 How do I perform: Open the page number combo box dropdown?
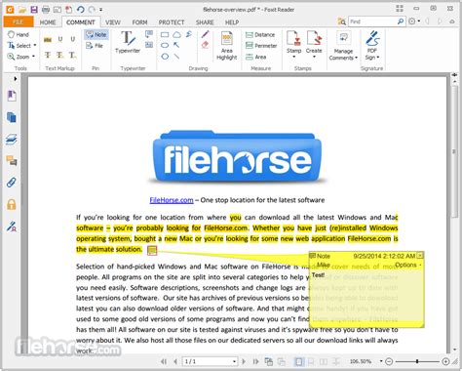(x=234, y=361)
